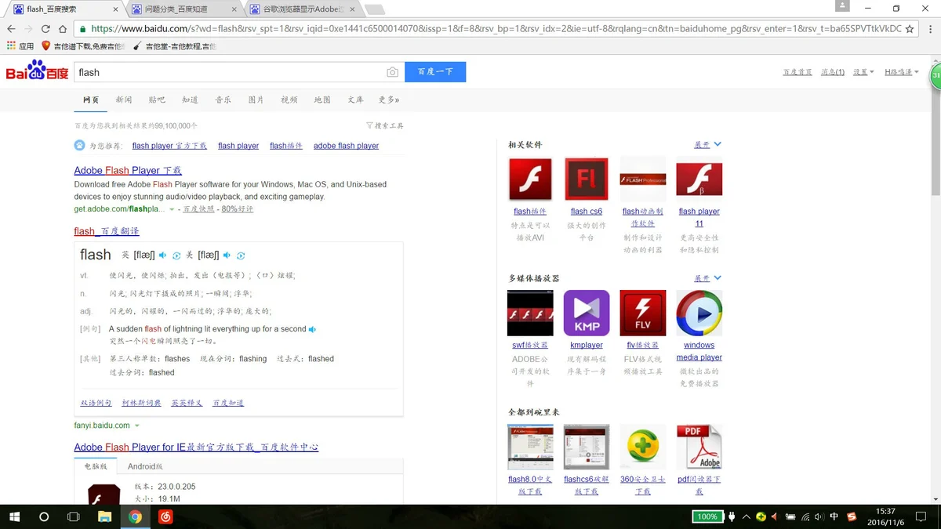Reload the page
Viewport: 941px width, 529px height.
[46, 28]
